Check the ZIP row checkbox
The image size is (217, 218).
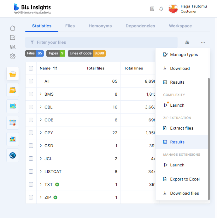[x=31, y=197]
